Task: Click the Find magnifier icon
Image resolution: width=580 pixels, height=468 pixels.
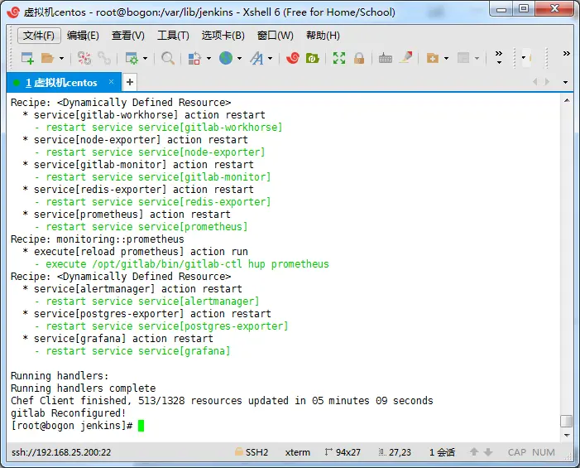Action: click(x=168, y=58)
